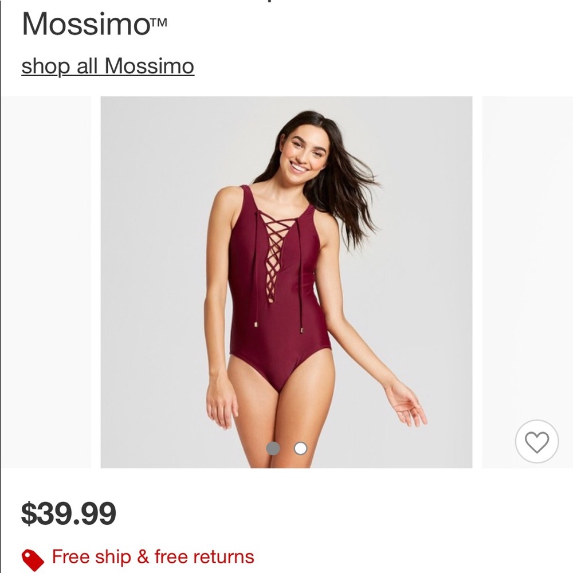
Task: Click Free ship & free returns
Action: point(152,556)
